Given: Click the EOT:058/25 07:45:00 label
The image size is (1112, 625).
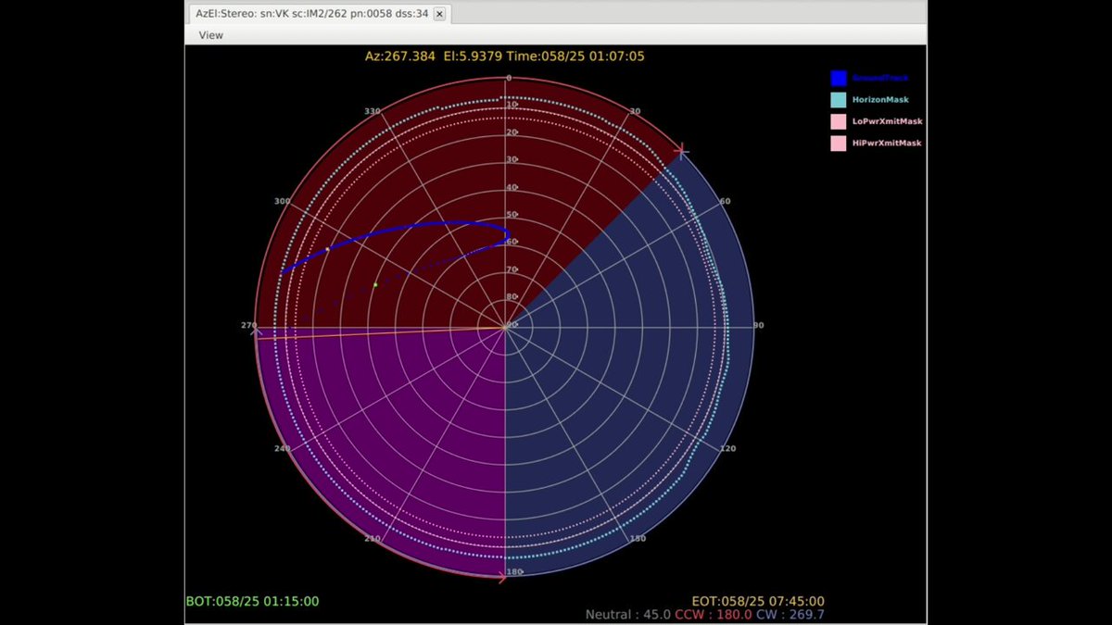Looking at the screenshot, I should (758, 601).
